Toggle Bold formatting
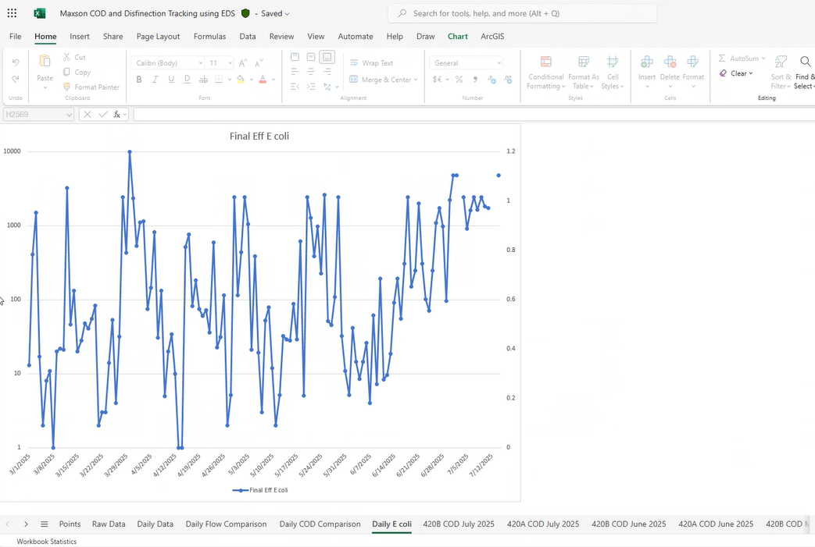 click(139, 80)
